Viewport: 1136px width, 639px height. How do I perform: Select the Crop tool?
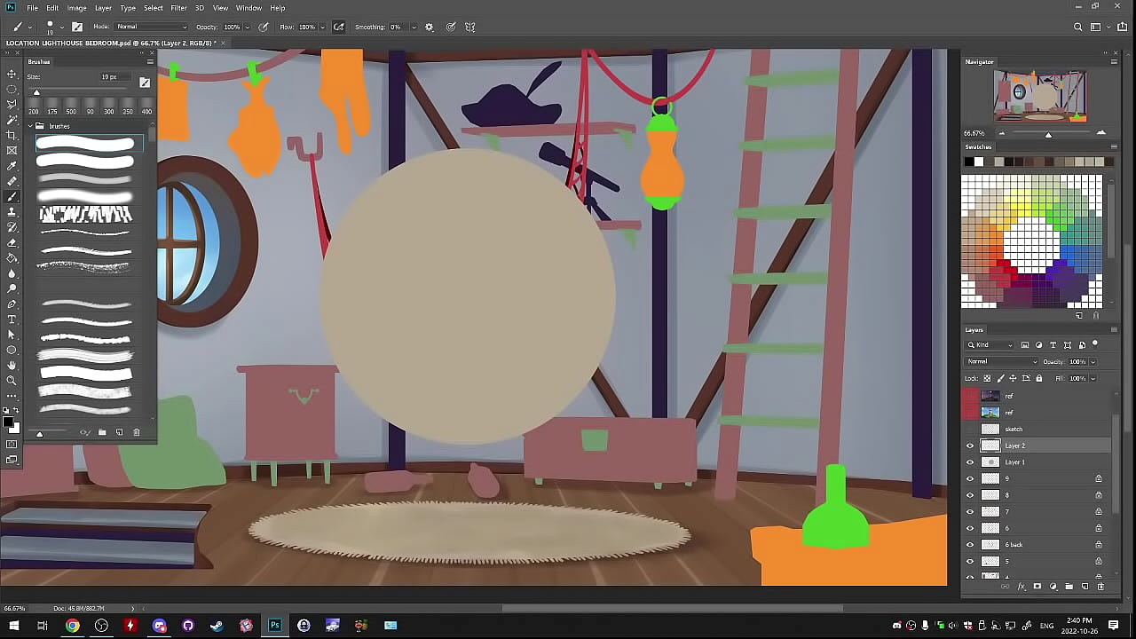(x=12, y=135)
